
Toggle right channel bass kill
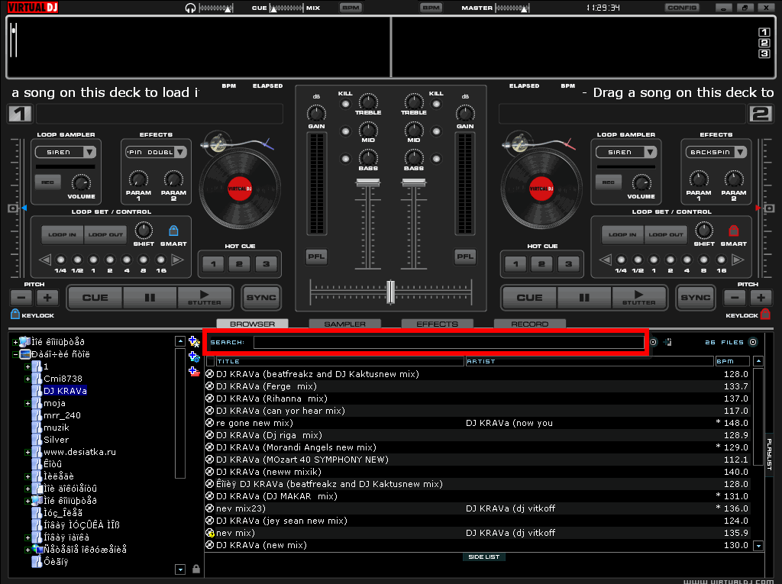436,159
